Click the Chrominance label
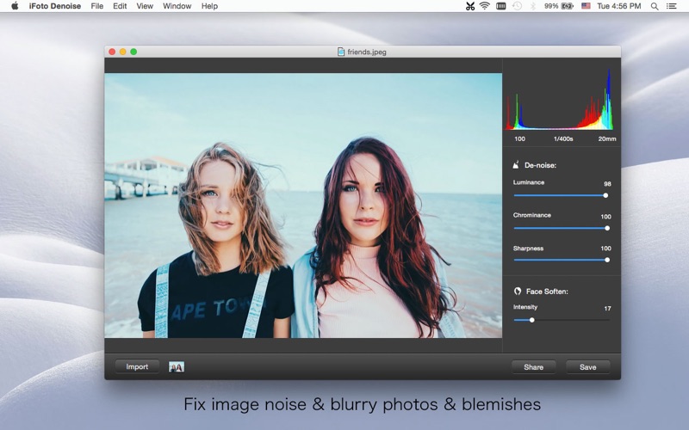This screenshot has width=689, height=430. (x=531, y=215)
